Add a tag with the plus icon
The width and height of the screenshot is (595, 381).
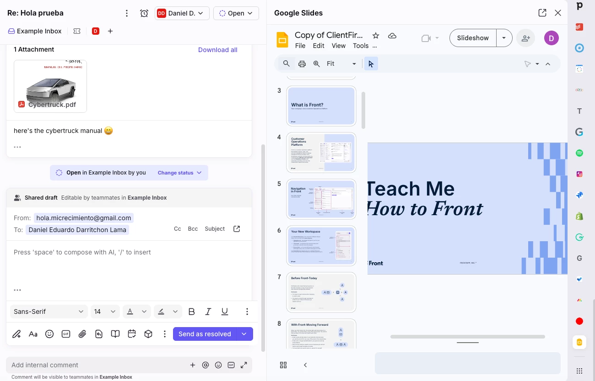tap(110, 31)
